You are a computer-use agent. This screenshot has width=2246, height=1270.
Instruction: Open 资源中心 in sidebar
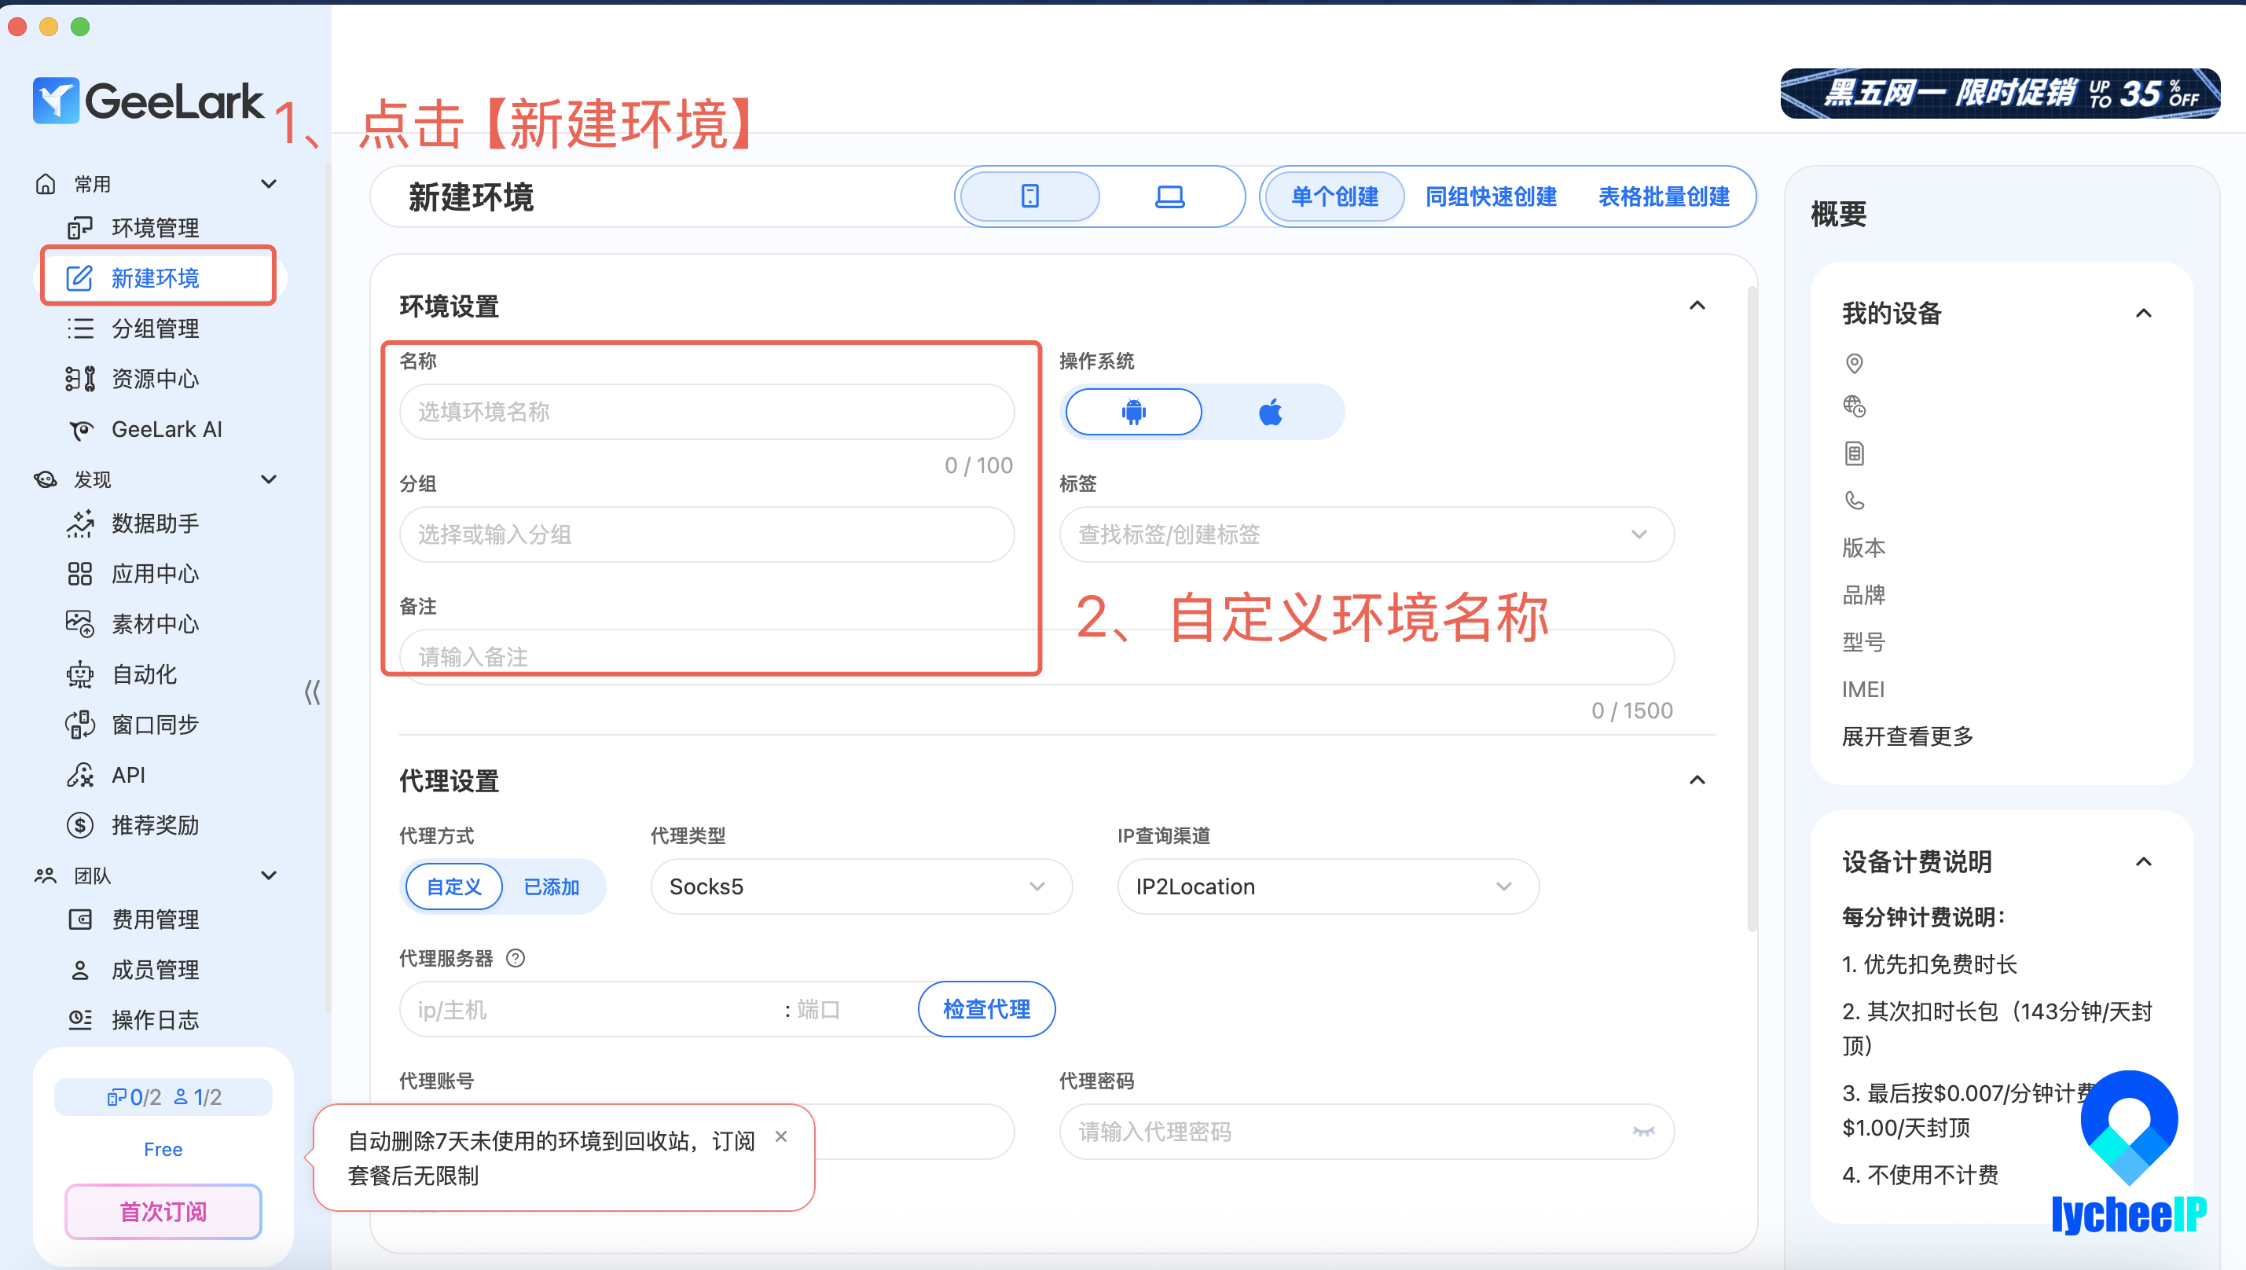[x=156, y=379]
